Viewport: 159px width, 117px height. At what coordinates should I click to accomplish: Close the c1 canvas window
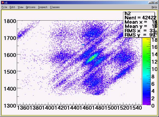pyautogui.click(x=156, y=3)
